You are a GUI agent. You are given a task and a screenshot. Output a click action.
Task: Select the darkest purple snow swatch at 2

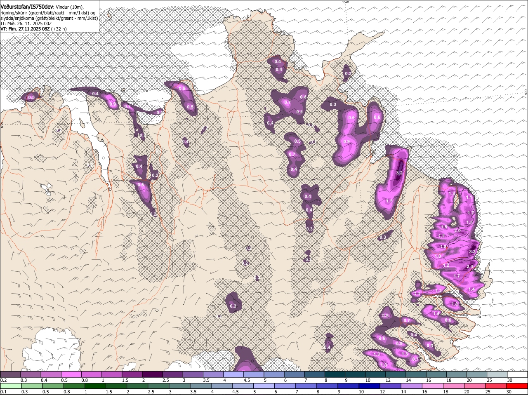152,374
